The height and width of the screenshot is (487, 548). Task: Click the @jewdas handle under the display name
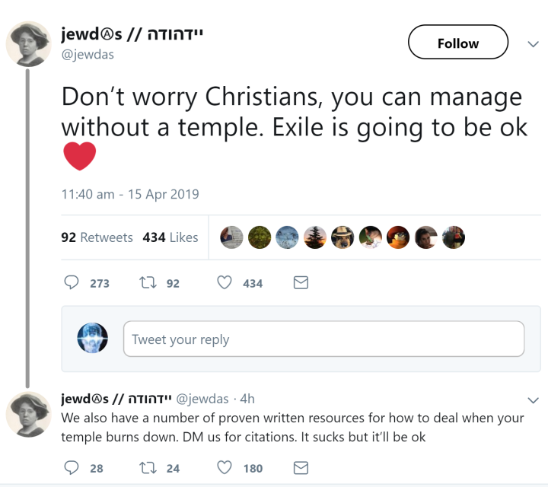pyautogui.click(x=88, y=54)
